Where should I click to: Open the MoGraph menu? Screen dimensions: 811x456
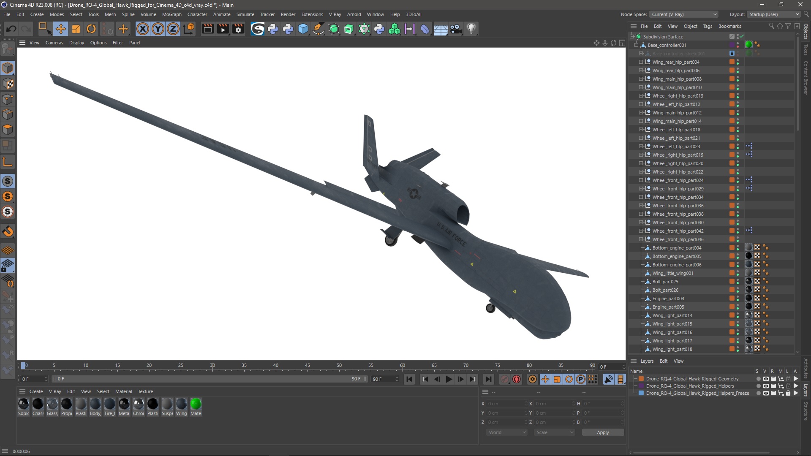171,14
